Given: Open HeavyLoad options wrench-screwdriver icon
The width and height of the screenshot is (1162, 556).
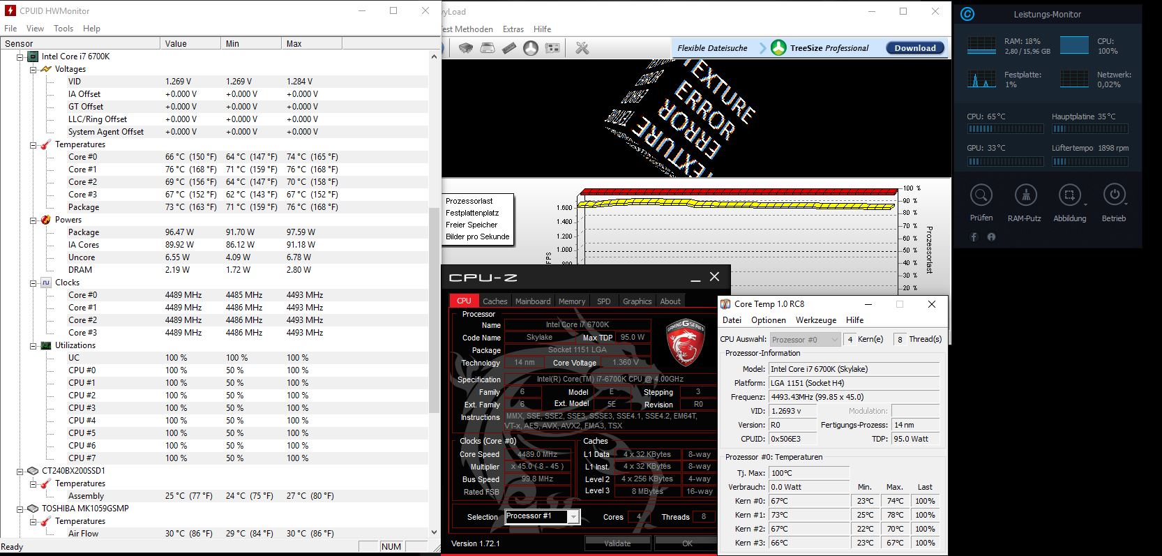Looking at the screenshot, I should tap(582, 48).
